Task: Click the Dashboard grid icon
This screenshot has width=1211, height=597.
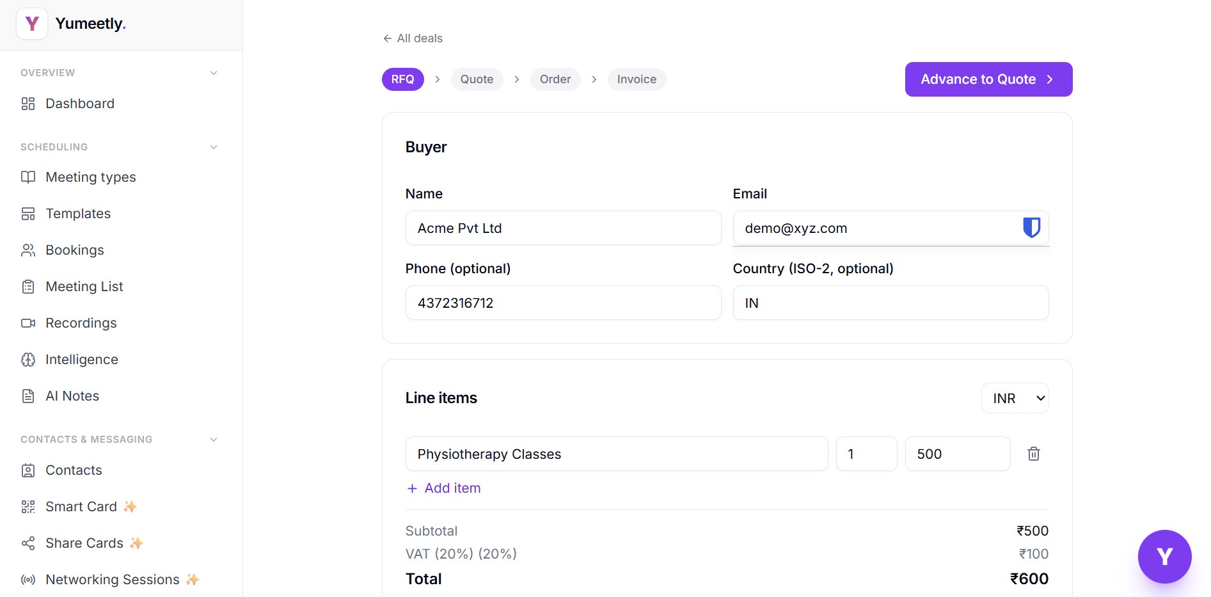Action: [x=28, y=104]
